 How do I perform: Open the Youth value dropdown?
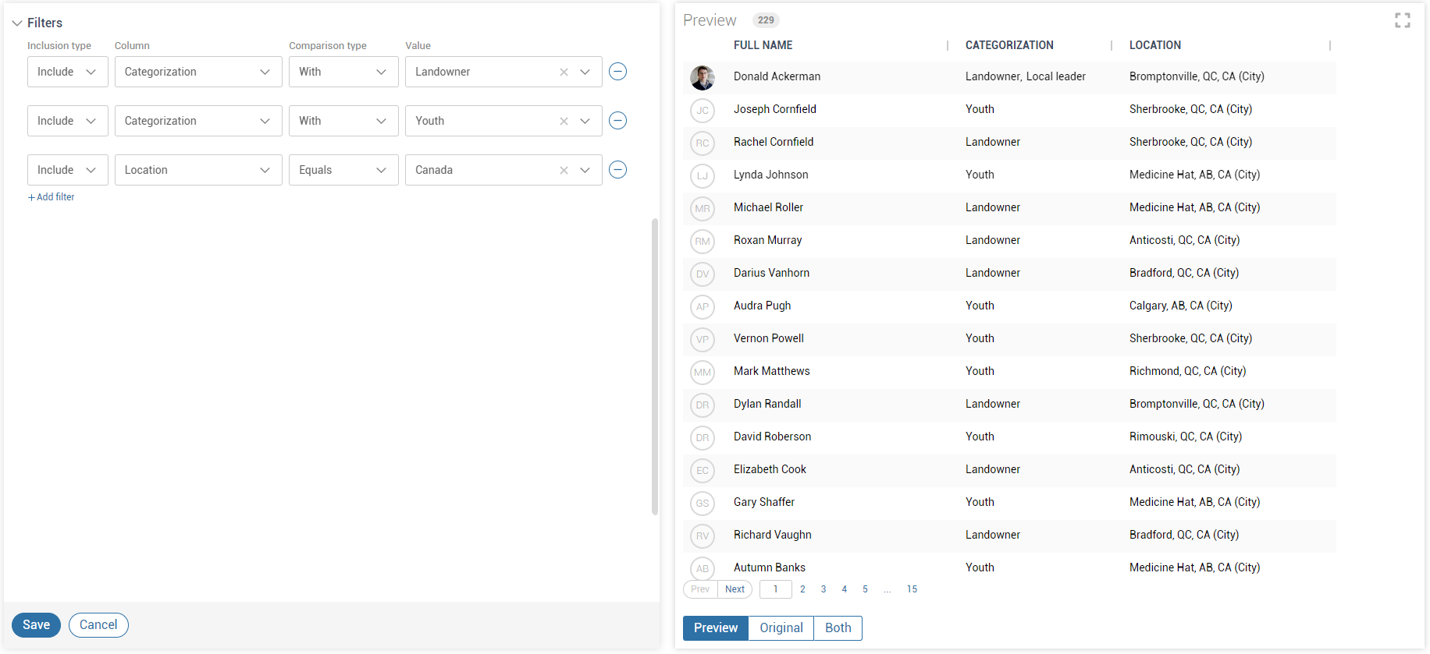[585, 121]
